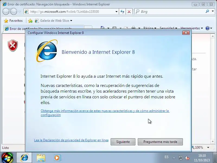Click the muted volume tray icon

[187, 158]
